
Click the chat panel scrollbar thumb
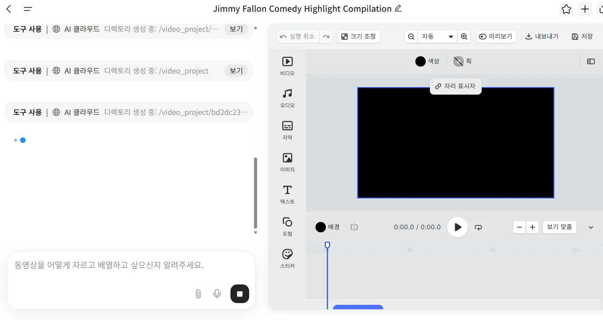point(255,193)
